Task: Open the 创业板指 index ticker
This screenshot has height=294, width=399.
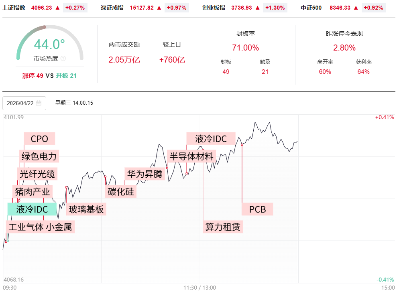Action: 214,8
